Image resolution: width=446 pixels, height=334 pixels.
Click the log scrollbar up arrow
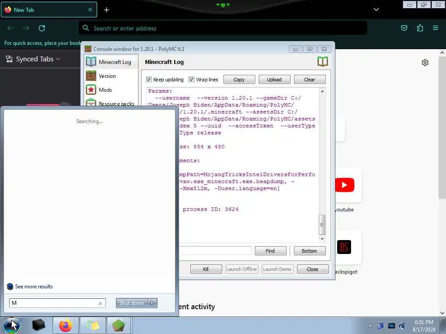tap(322, 91)
